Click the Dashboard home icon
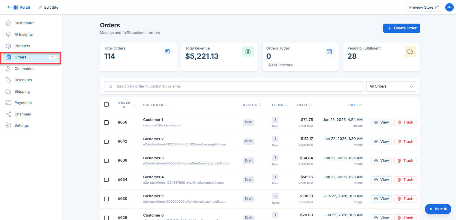The image size is (456, 220). tap(8, 23)
